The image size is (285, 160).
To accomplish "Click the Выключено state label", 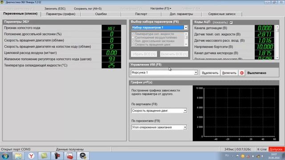I will (x=256, y=73).
